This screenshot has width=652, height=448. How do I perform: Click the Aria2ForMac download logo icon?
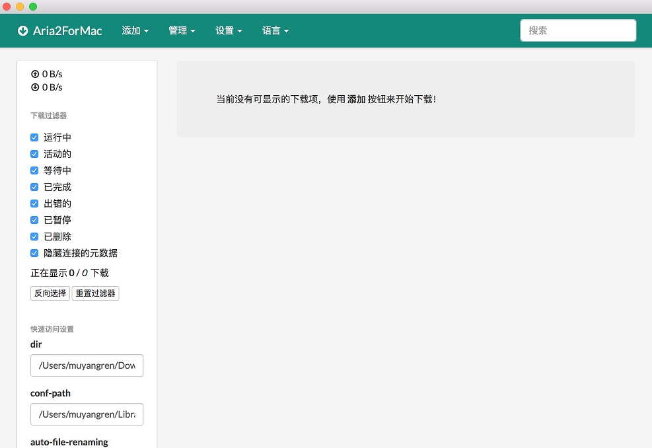(23, 31)
